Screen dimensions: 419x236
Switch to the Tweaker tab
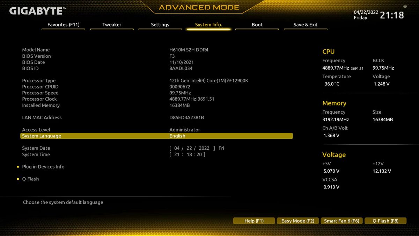point(112,25)
